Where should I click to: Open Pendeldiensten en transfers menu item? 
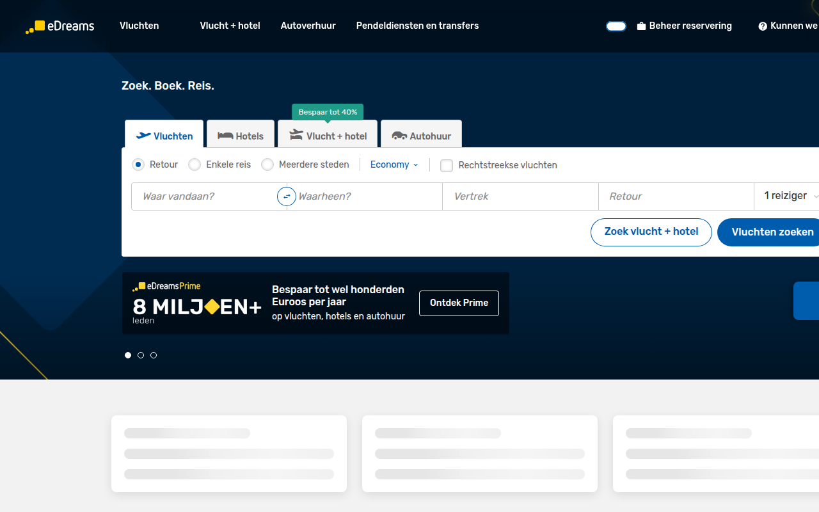click(418, 26)
